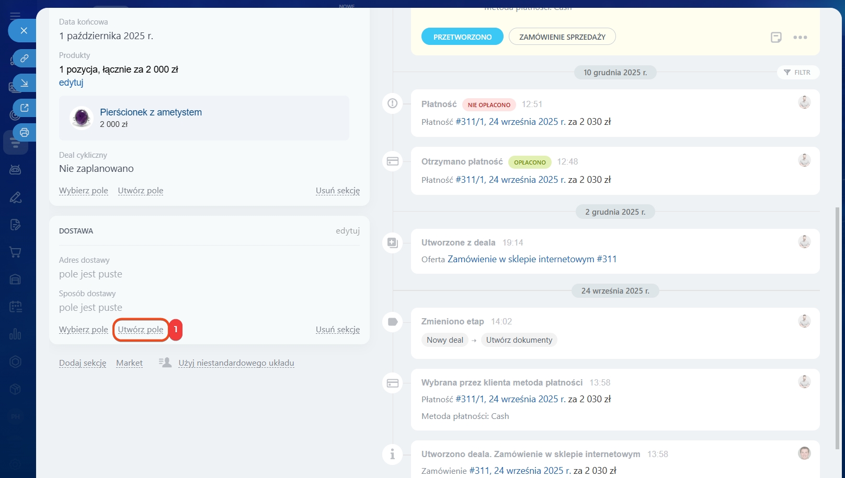Click Utwórz pole in Dostawa section
The height and width of the screenshot is (478, 845).
(x=141, y=330)
